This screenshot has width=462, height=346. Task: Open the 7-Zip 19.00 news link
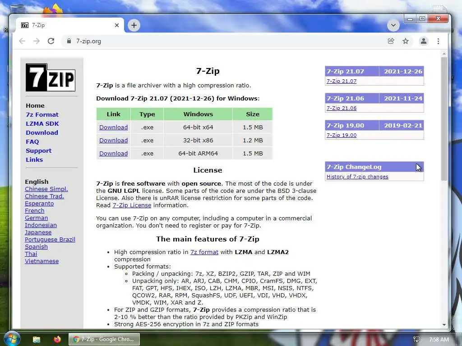point(342,135)
